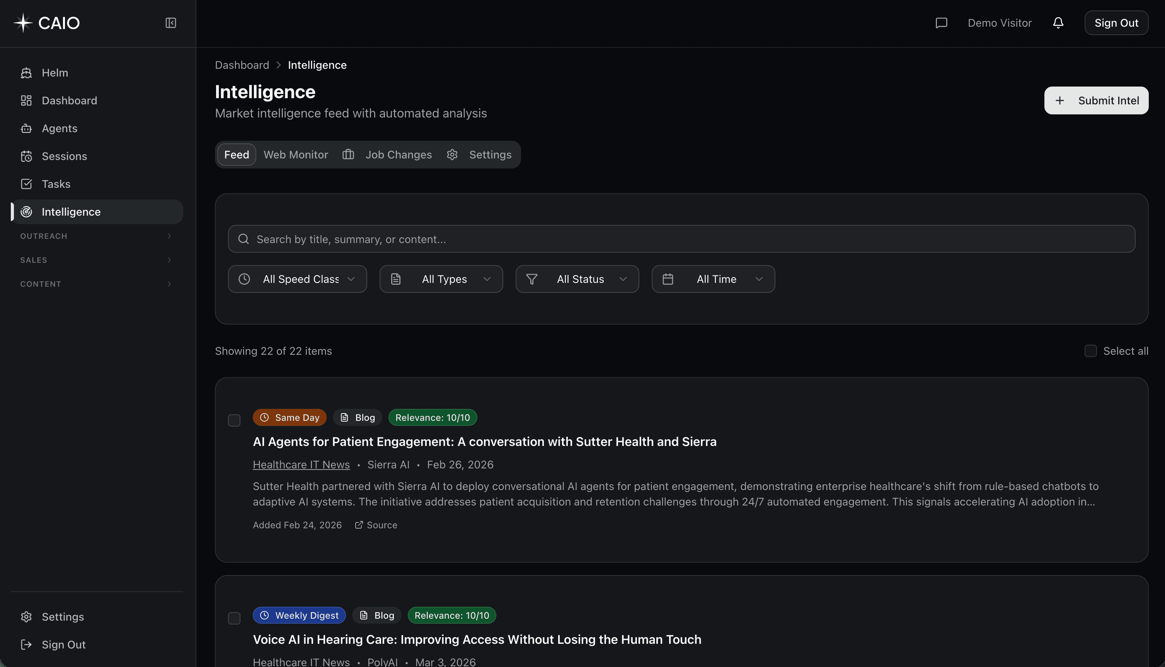The height and width of the screenshot is (667, 1165).
Task: Open Agents from the sidebar icon
Action: coord(27,128)
